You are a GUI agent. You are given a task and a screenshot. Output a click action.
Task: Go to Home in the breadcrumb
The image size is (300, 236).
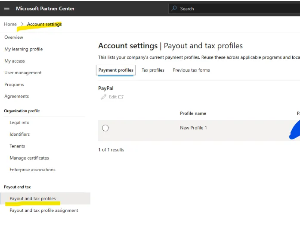(x=10, y=24)
